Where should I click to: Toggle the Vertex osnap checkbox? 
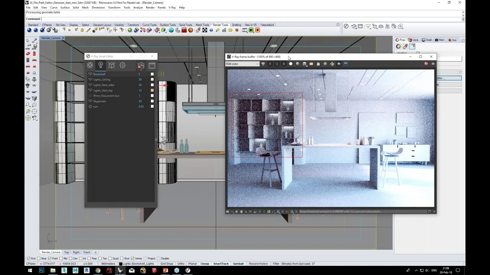tap(132, 259)
